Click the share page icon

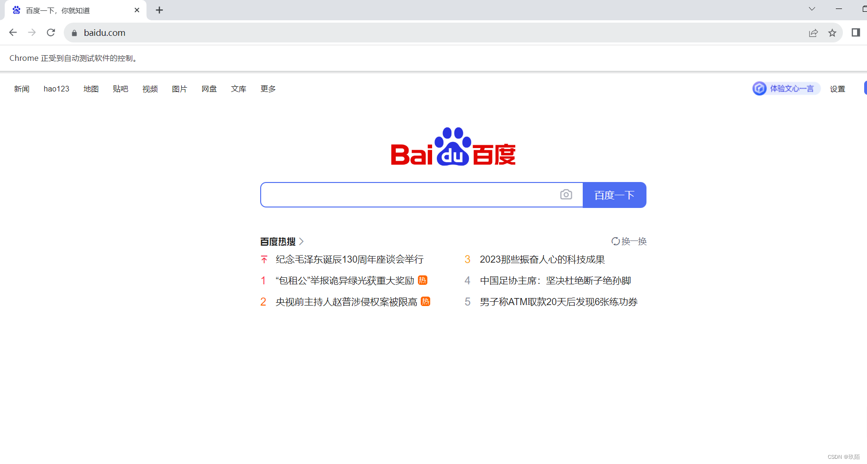pyautogui.click(x=813, y=33)
